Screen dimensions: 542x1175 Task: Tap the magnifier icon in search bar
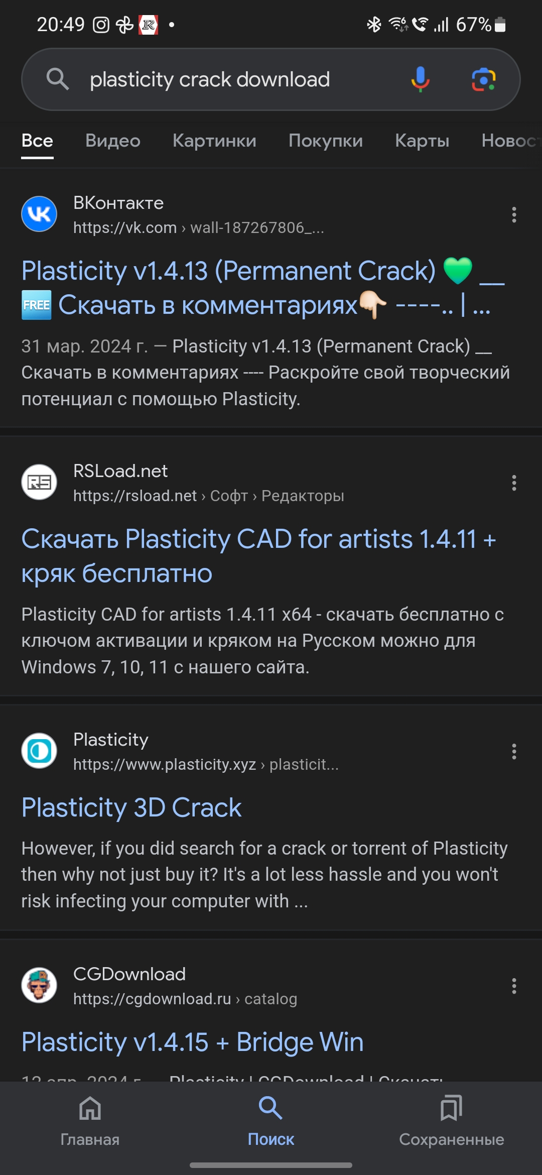tap(58, 79)
